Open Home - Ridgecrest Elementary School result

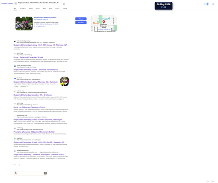click(x=28, y=57)
